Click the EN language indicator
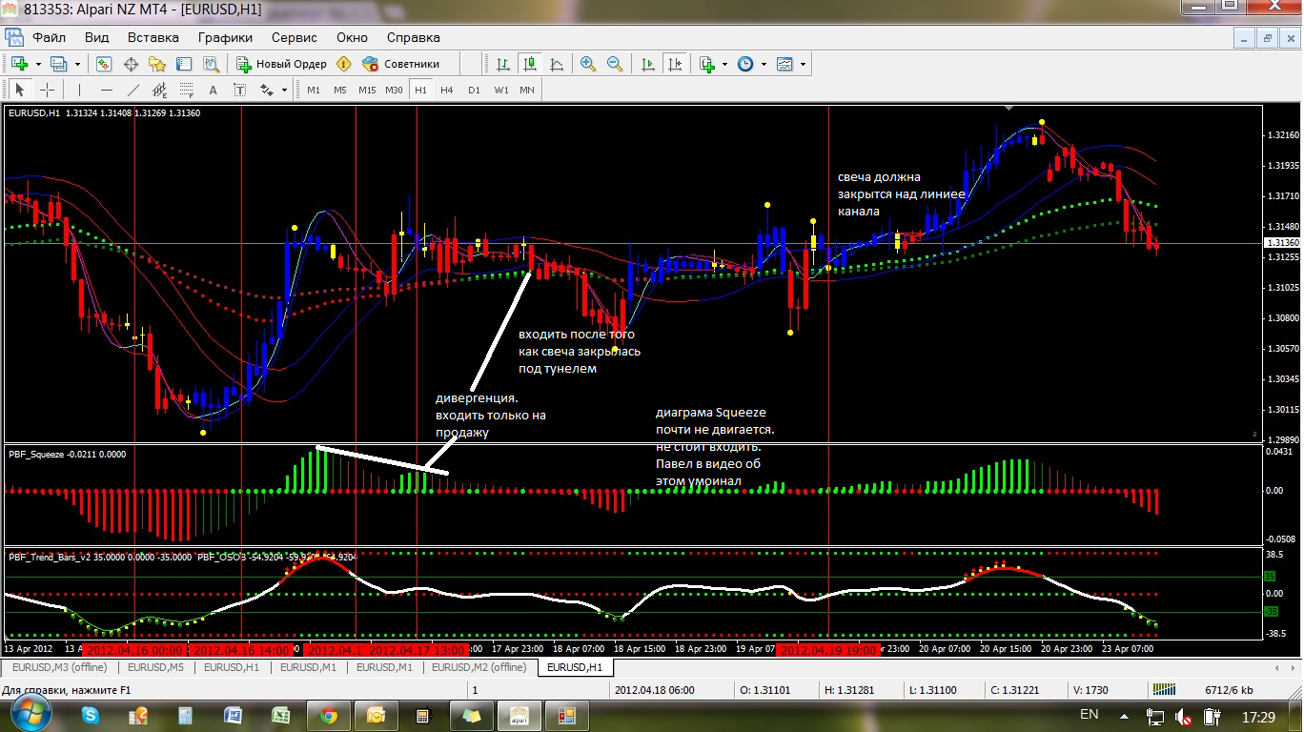 click(x=1089, y=714)
